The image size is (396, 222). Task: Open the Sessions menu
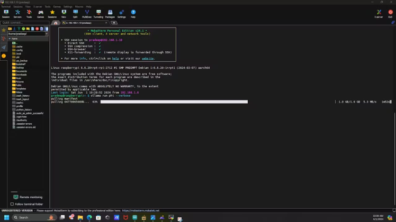point(17,6)
